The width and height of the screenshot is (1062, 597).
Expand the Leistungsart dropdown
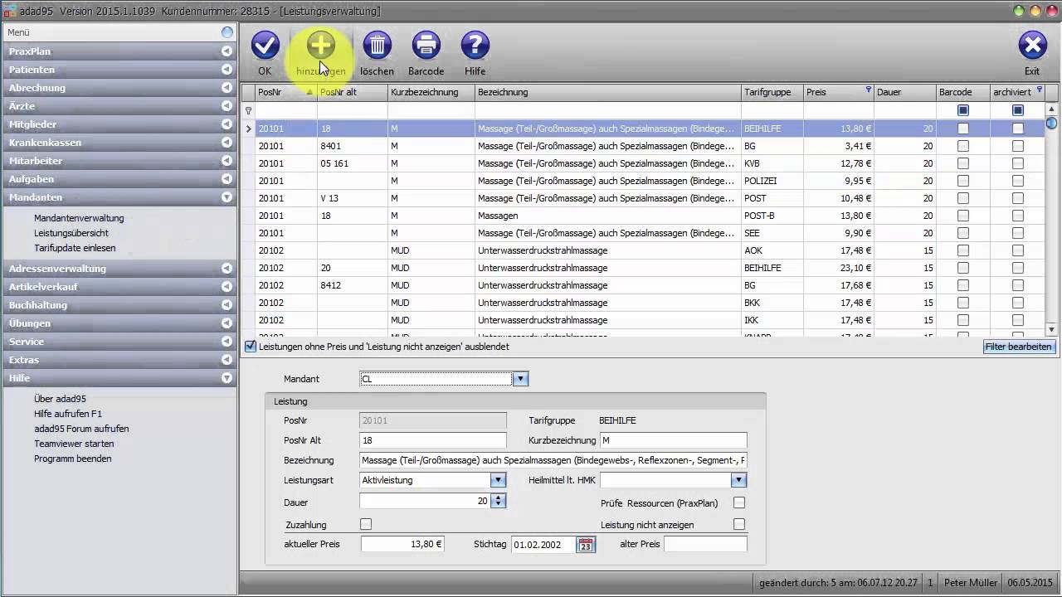coord(498,480)
